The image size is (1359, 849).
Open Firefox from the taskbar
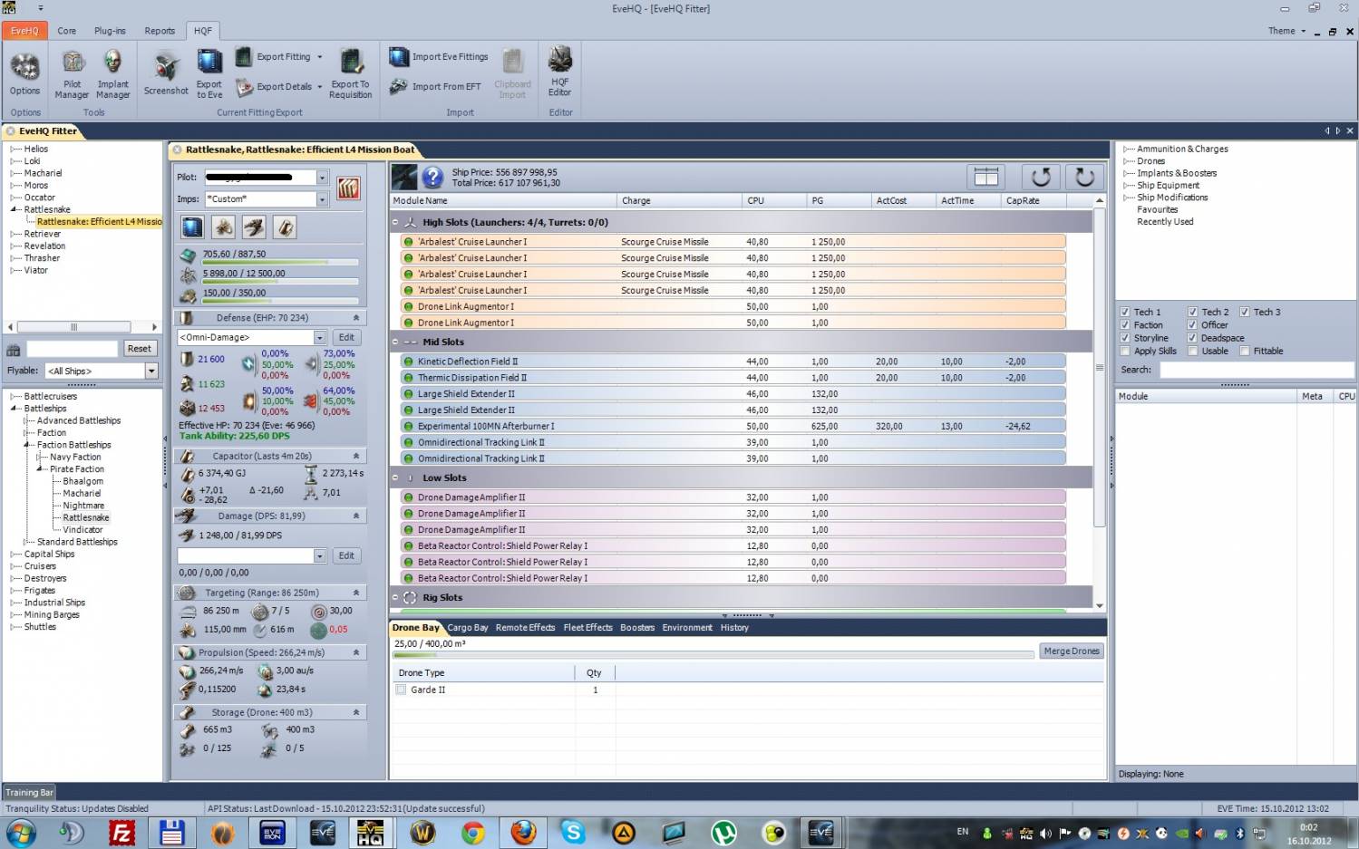click(523, 833)
